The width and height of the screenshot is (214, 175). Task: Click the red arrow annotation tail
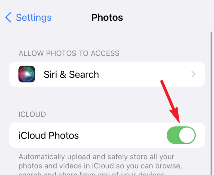[x=162, y=82]
